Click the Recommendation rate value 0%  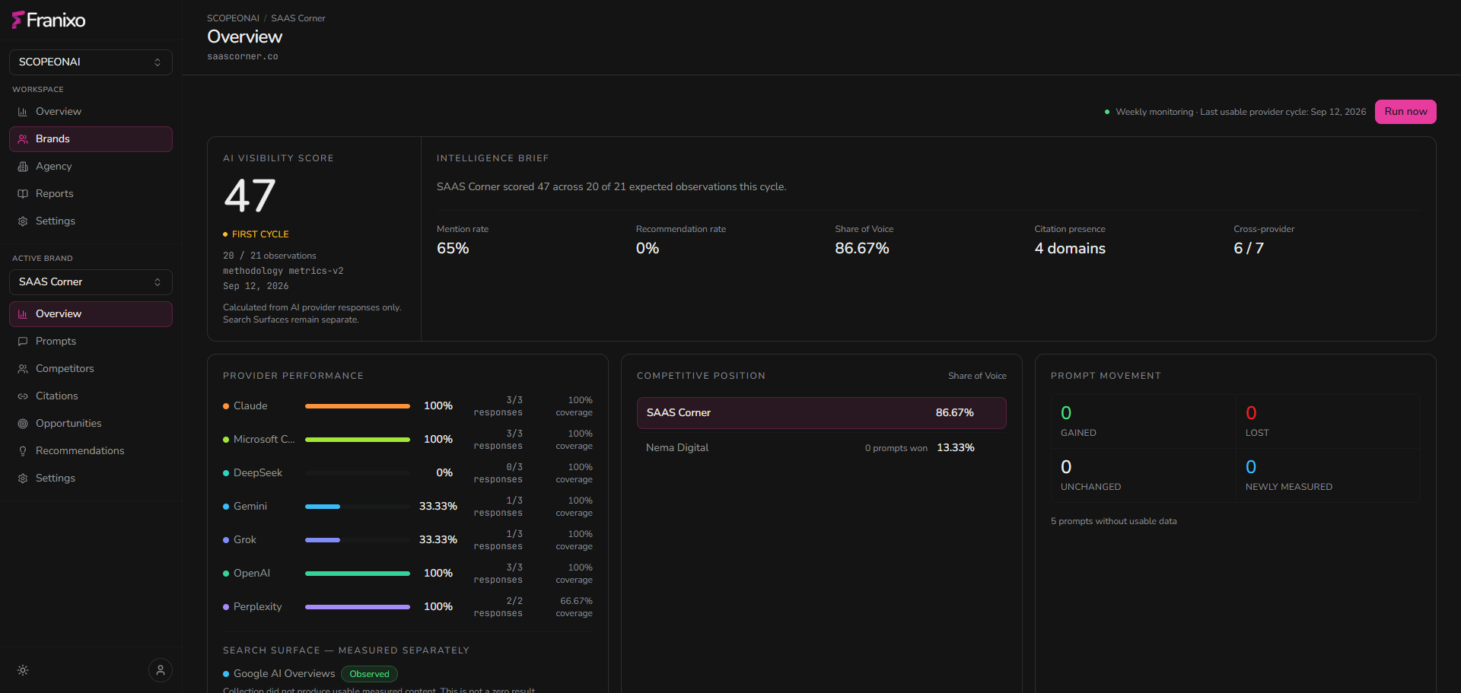(x=648, y=249)
